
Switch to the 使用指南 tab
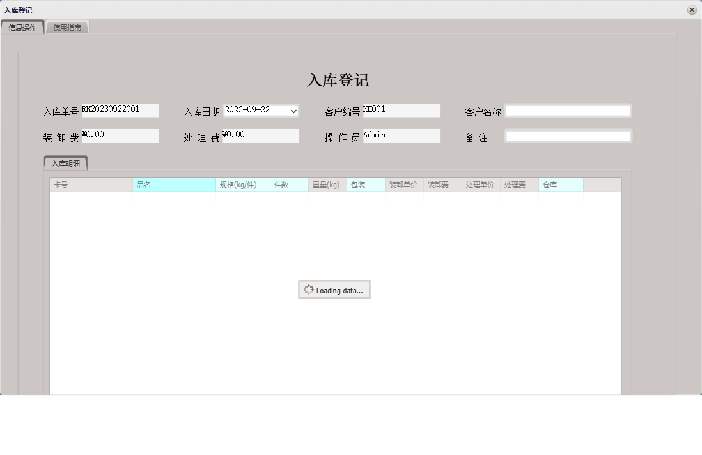67,27
